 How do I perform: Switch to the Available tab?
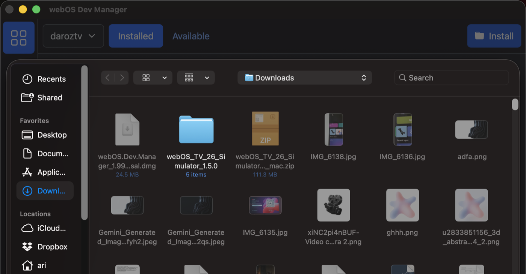[x=191, y=36]
